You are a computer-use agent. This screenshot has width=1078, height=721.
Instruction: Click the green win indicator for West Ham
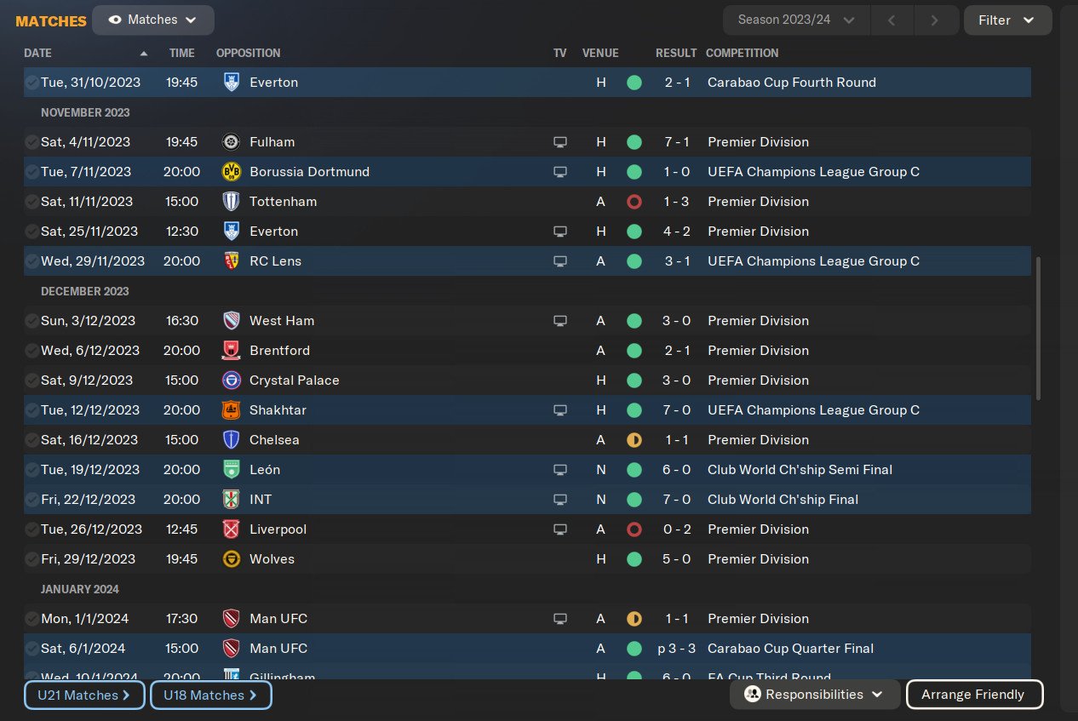pos(634,321)
